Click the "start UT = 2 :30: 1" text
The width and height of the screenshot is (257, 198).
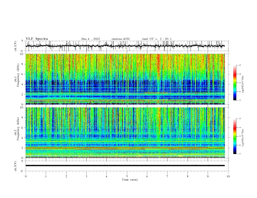pos(157,39)
